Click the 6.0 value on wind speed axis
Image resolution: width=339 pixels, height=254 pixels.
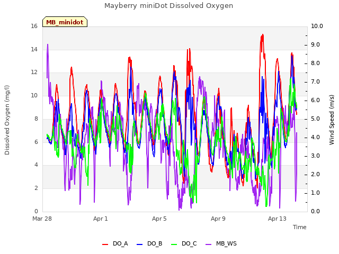coord(316,101)
